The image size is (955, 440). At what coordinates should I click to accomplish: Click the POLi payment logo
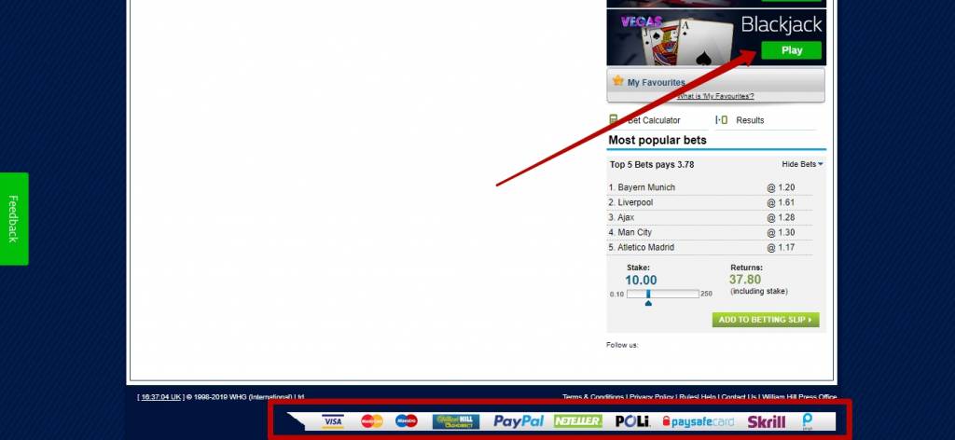[633, 421]
